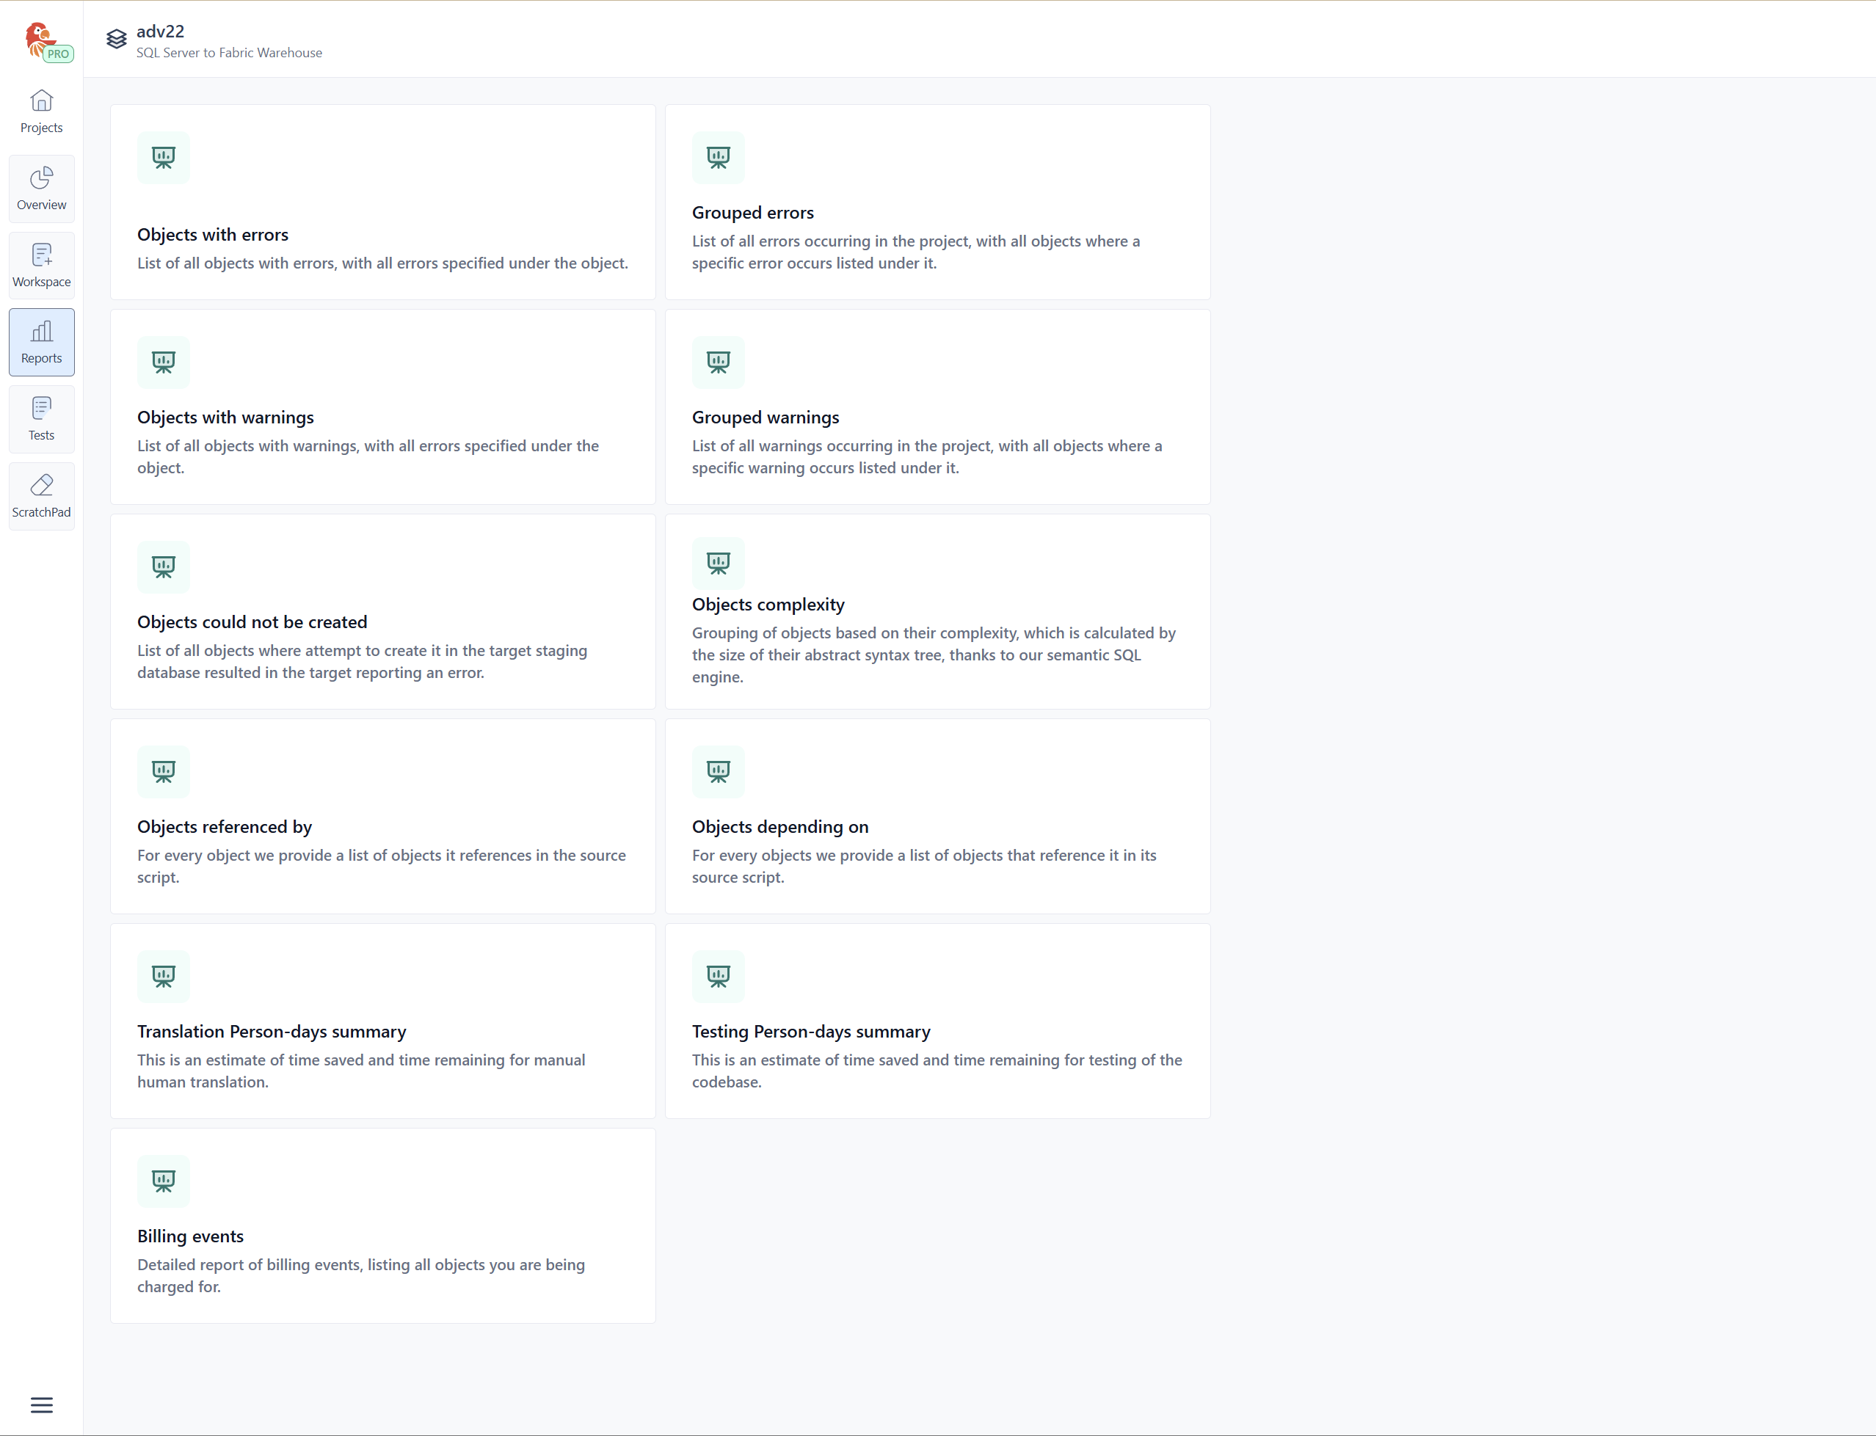Image resolution: width=1876 pixels, height=1436 pixels.
Task: Open ScratchPad from the sidebar
Action: tap(41, 496)
